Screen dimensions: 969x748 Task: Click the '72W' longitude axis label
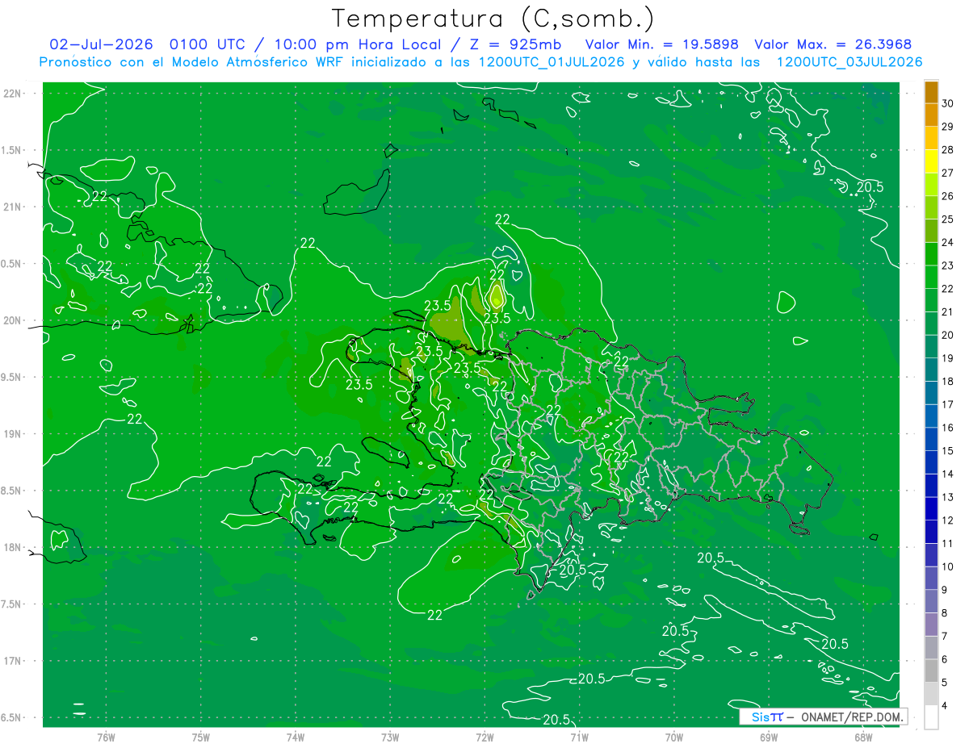tap(484, 737)
